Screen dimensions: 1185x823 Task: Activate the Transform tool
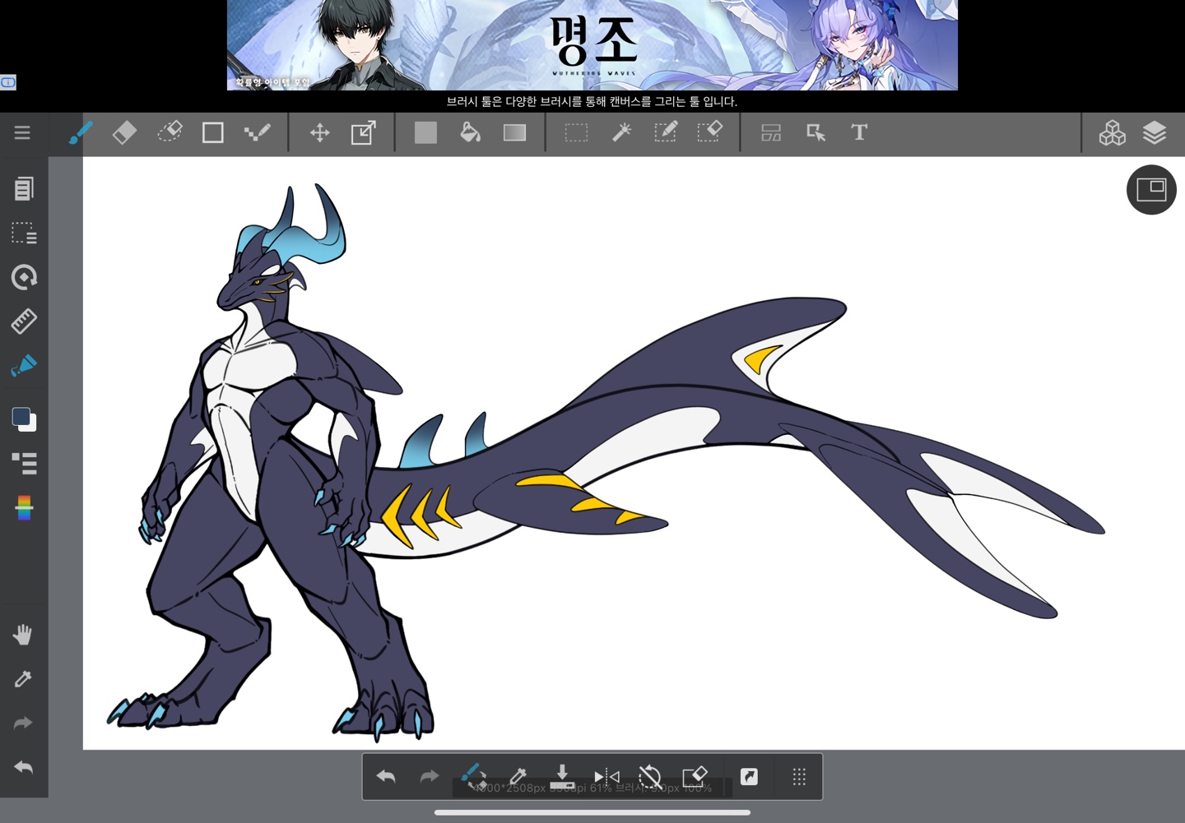coord(363,132)
